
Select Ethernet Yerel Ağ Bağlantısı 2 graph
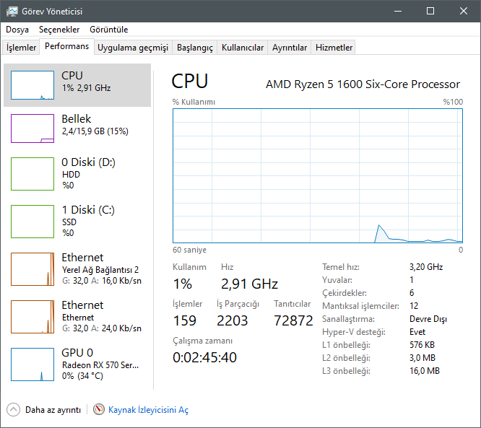32,268
